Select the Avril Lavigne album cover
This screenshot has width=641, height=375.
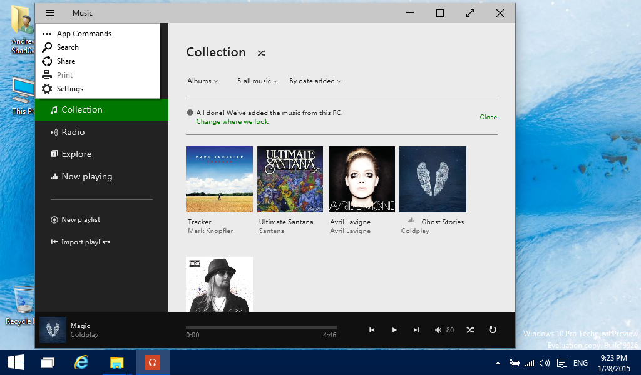[362, 179]
